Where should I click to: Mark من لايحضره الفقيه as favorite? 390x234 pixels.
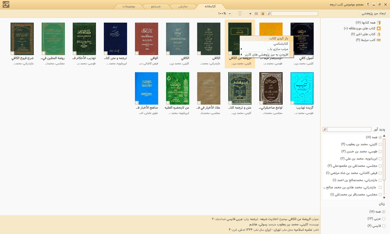tap(168, 103)
